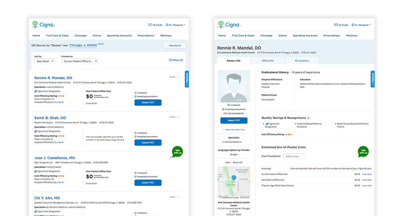Switch to the Office Info tab
Viewport: 403px width, 216px height.
[x=268, y=61]
